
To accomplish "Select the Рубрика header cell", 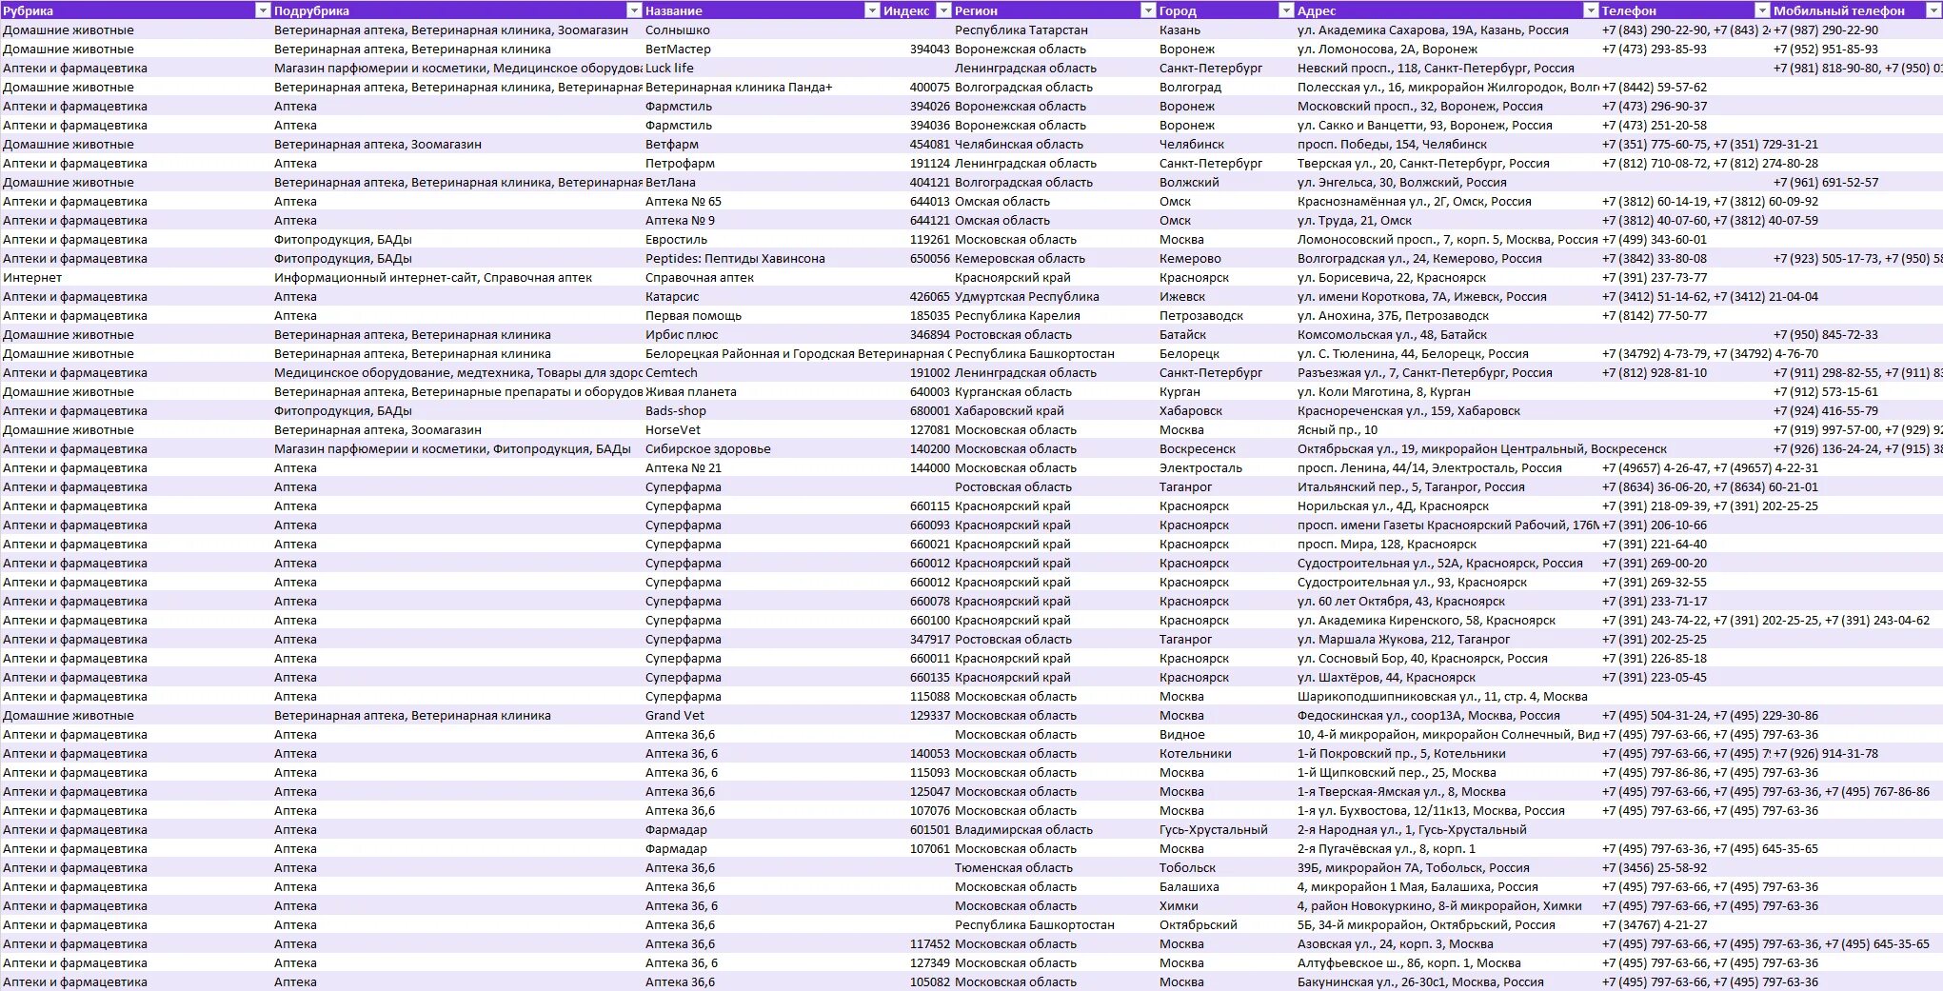I will pyautogui.click(x=135, y=10).
